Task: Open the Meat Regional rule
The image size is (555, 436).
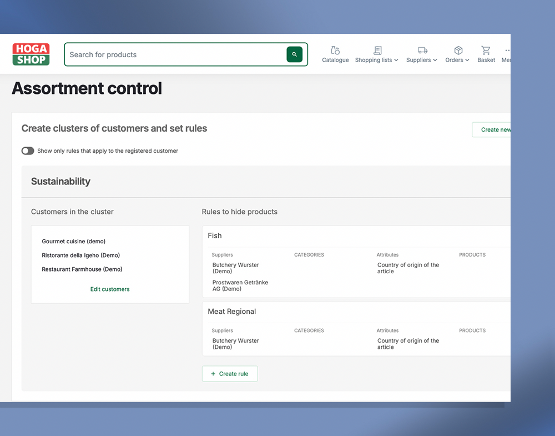Action: [x=231, y=312]
